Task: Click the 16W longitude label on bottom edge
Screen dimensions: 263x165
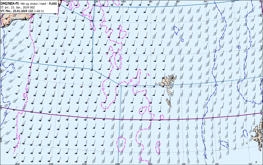Action: [17, 164]
